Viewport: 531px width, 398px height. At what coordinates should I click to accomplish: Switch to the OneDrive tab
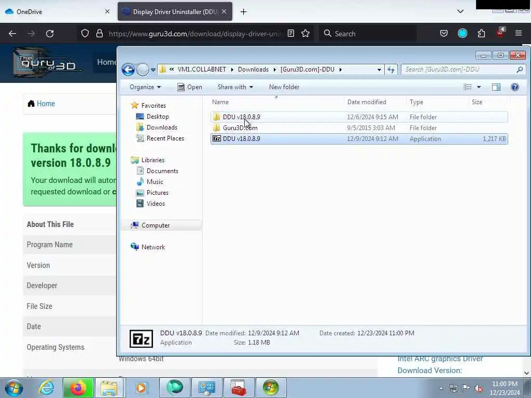58,11
